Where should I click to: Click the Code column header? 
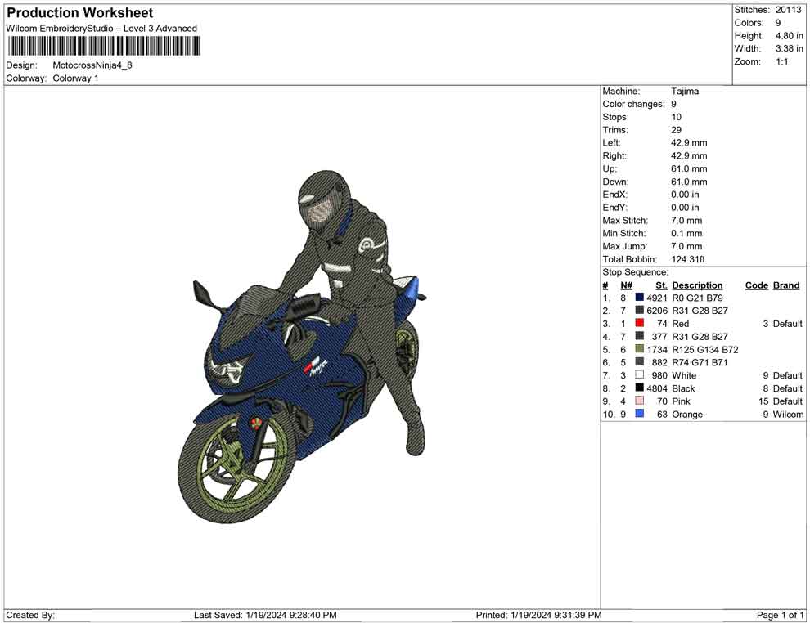coord(756,285)
